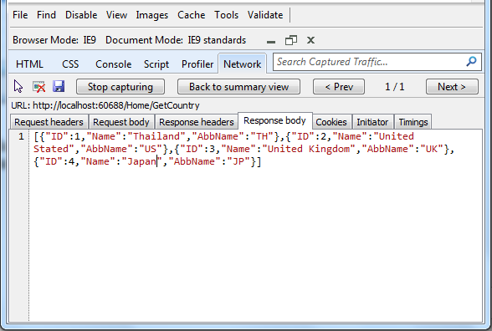The height and width of the screenshot is (331, 492).
Task: Click the "TH" abbreviation value
Action: tap(262, 136)
